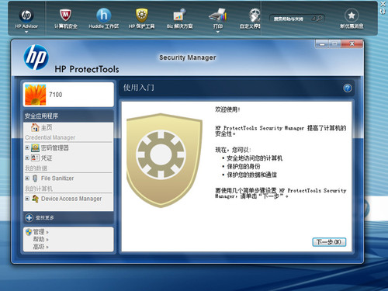Click the large gold shield gear graphic
This screenshot has width=388, height=291.
tap(164, 160)
